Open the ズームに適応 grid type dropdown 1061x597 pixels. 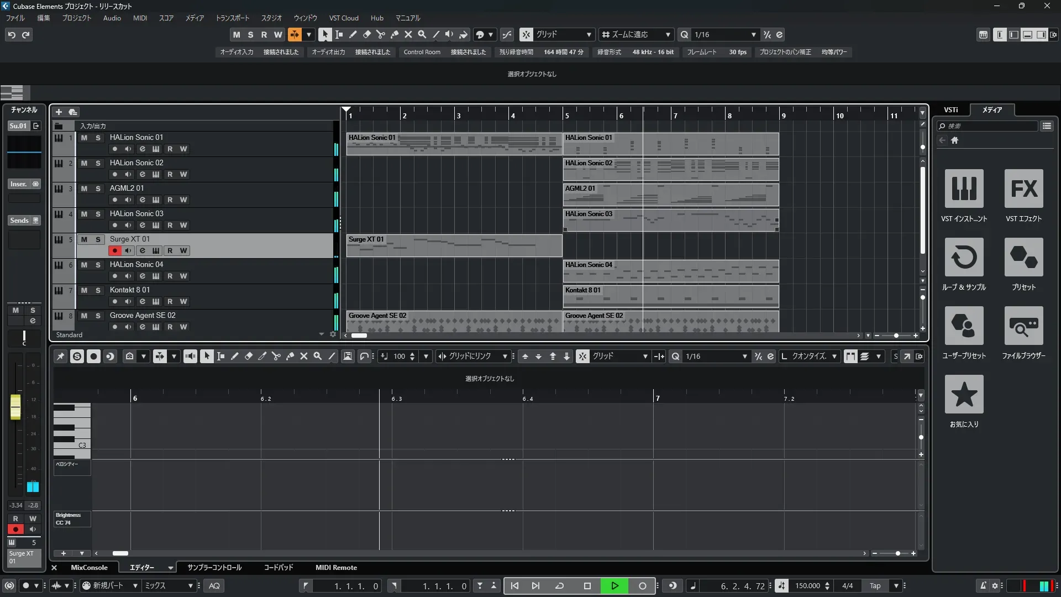(x=668, y=35)
